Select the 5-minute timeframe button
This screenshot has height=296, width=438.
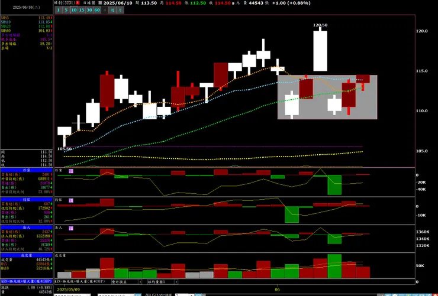(x=66, y=10)
